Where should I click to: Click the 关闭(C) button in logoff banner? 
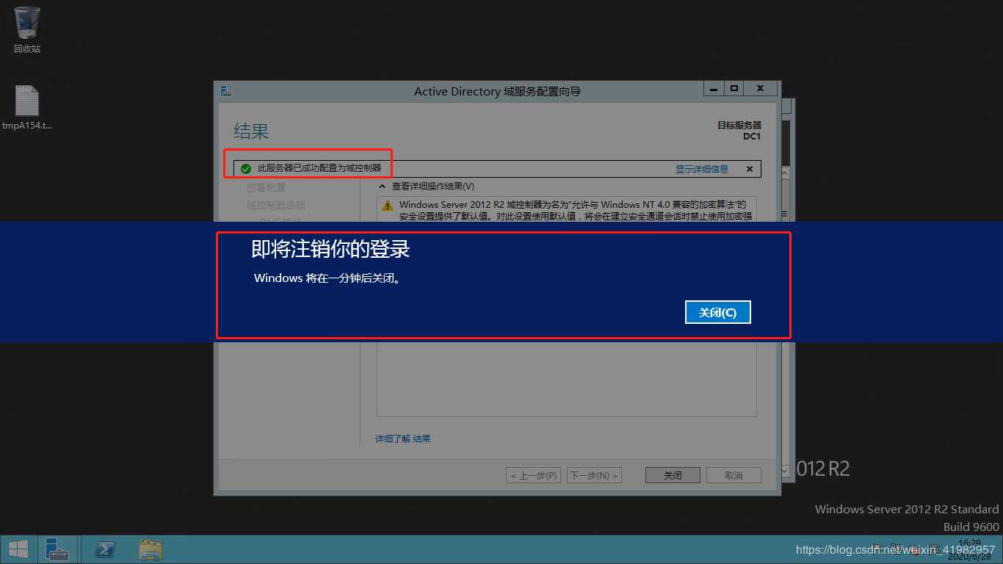coord(717,312)
